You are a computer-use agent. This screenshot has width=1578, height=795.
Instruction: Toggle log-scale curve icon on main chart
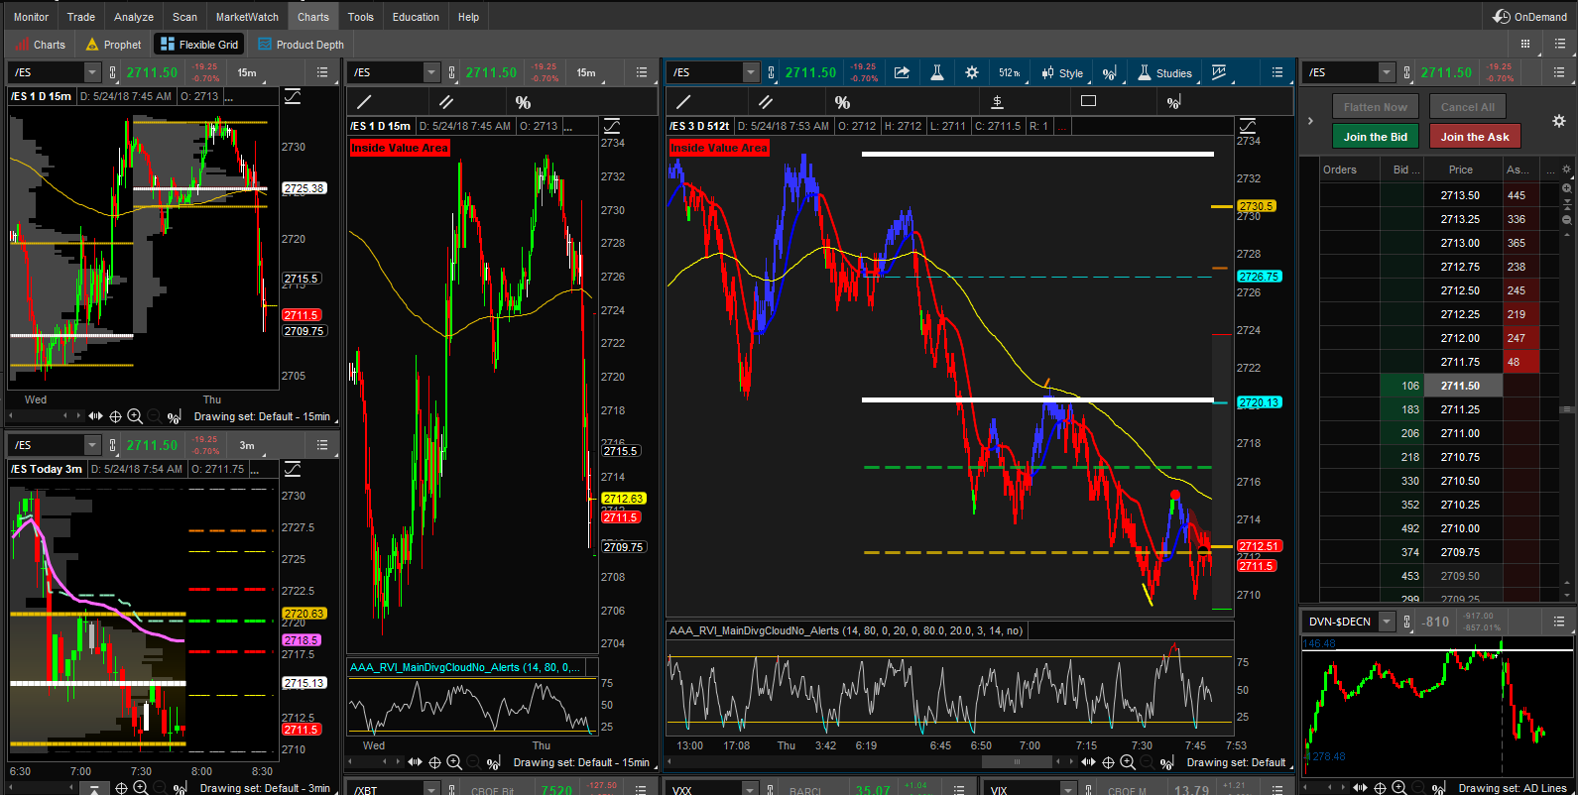1248,126
